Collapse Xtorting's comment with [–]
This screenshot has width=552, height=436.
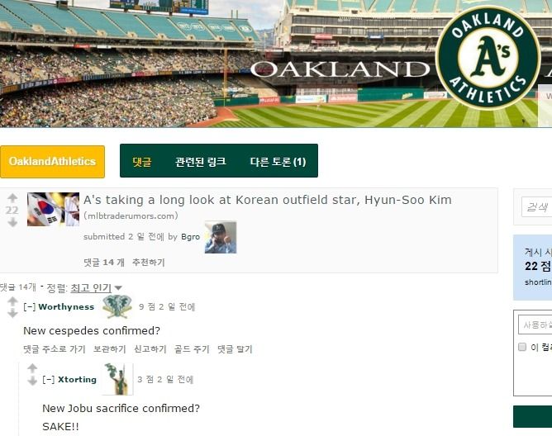[x=48, y=379]
